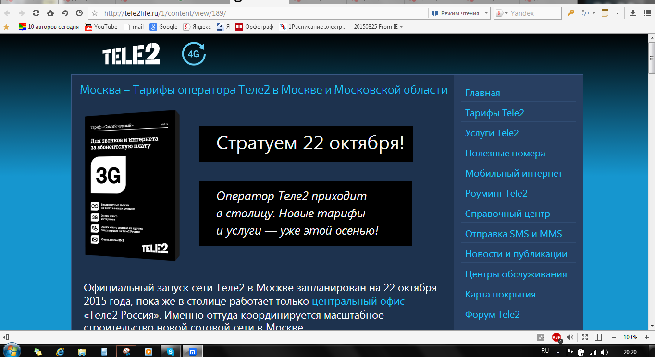Select Мобильный интернет in the sidebar menu
Screen dimensions: 655x357
click(513, 174)
